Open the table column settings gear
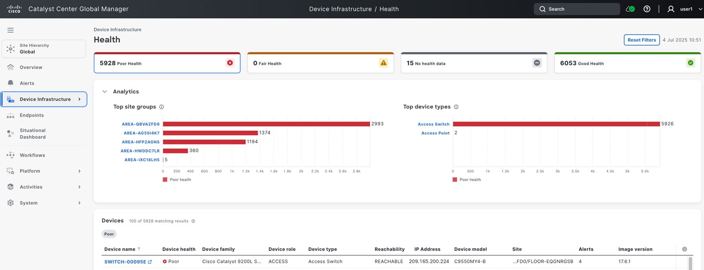This screenshot has height=270, width=704. coord(685,249)
